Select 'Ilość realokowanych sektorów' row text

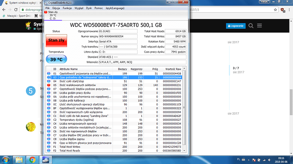pos(78,85)
